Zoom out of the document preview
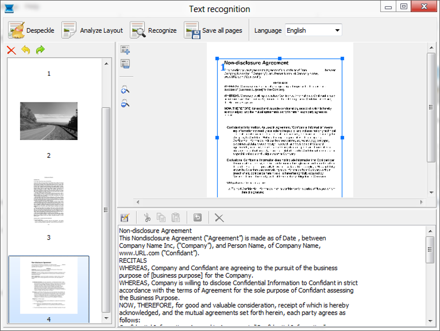 tap(126, 103)
